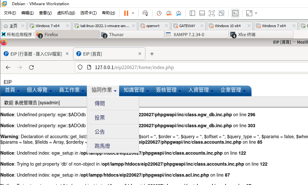Click the send Ctrl+Alt+Del toolbar icon
The width and height of the screenshot is (308, 185).
click(145, 13)
